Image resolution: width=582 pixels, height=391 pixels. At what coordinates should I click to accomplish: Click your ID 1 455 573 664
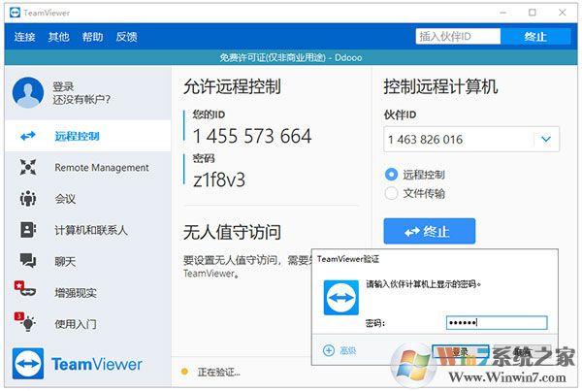[252, 136]
